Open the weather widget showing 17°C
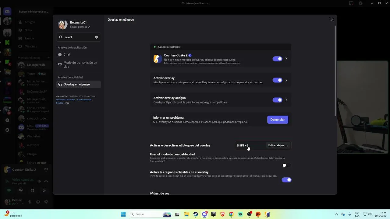Image resolution: width=390 pixels, height=219 pixels. 13,214
